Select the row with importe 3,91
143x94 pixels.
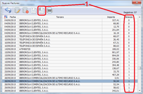pyautogui.click(x=70, y=78)
